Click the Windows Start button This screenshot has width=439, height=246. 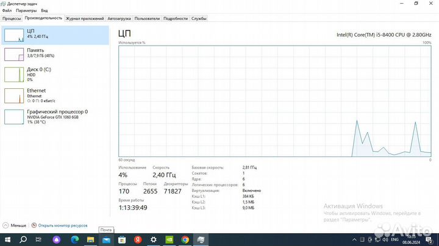(7, 239)
